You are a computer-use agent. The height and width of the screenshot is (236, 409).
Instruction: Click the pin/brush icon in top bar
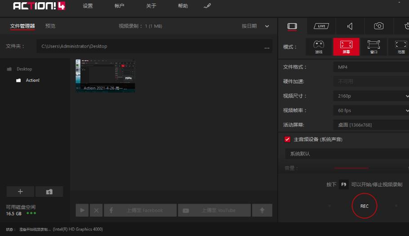point(207,6)
